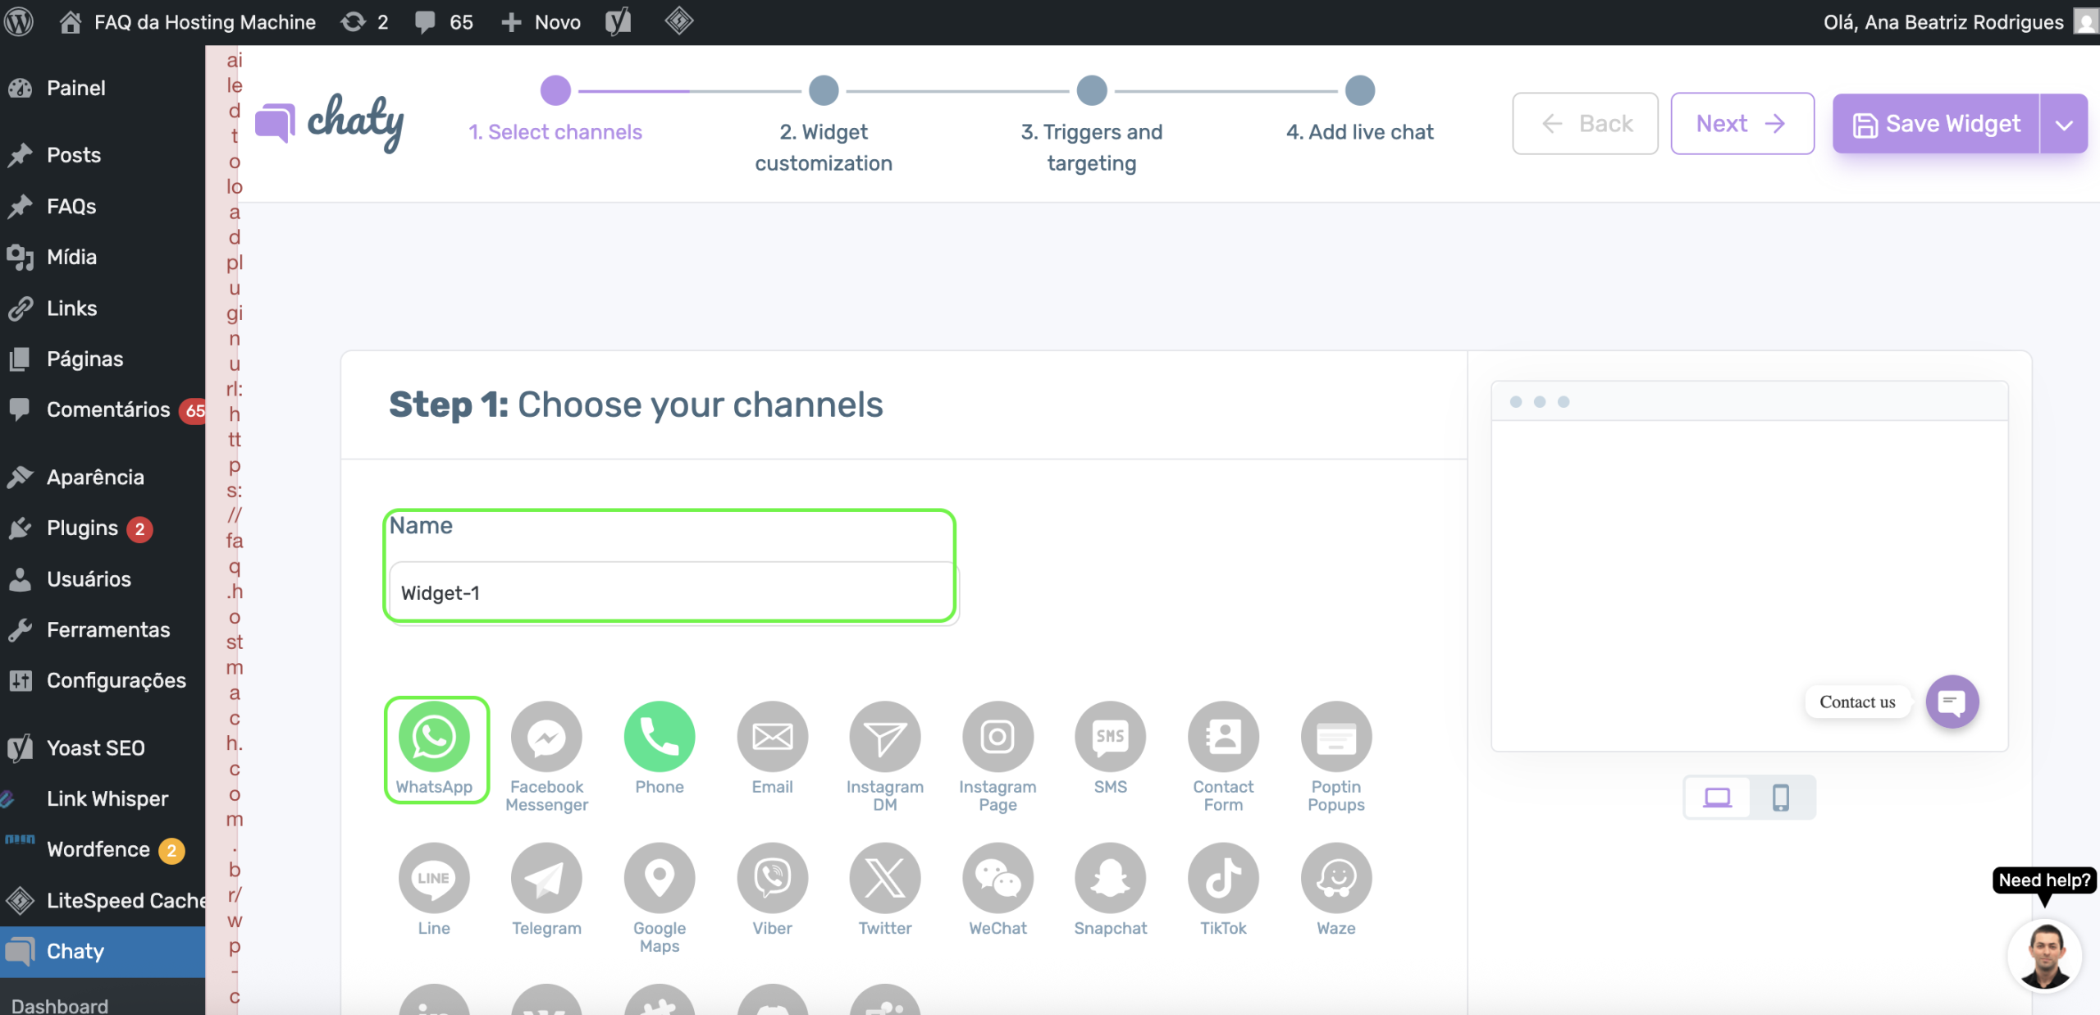The height and width of the screenshot is (1015, 2100).
Task: Open the Need help support avatar
Action: (x=2044, y=956)
